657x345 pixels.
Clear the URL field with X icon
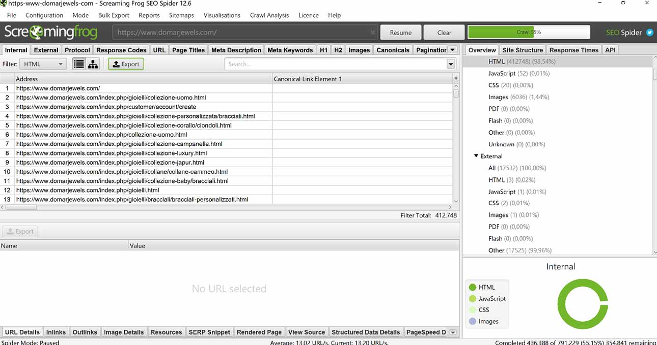[372, 32]
